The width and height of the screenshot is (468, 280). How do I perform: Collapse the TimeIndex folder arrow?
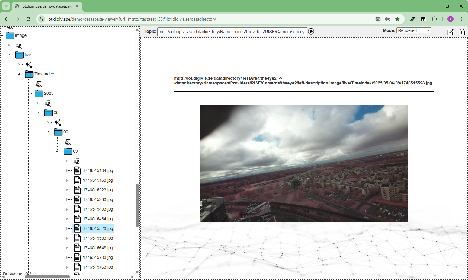pyautogui.click(x=19, y=74)
